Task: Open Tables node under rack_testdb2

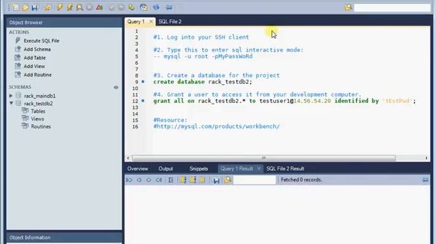Action: click(x=38, y=111)
